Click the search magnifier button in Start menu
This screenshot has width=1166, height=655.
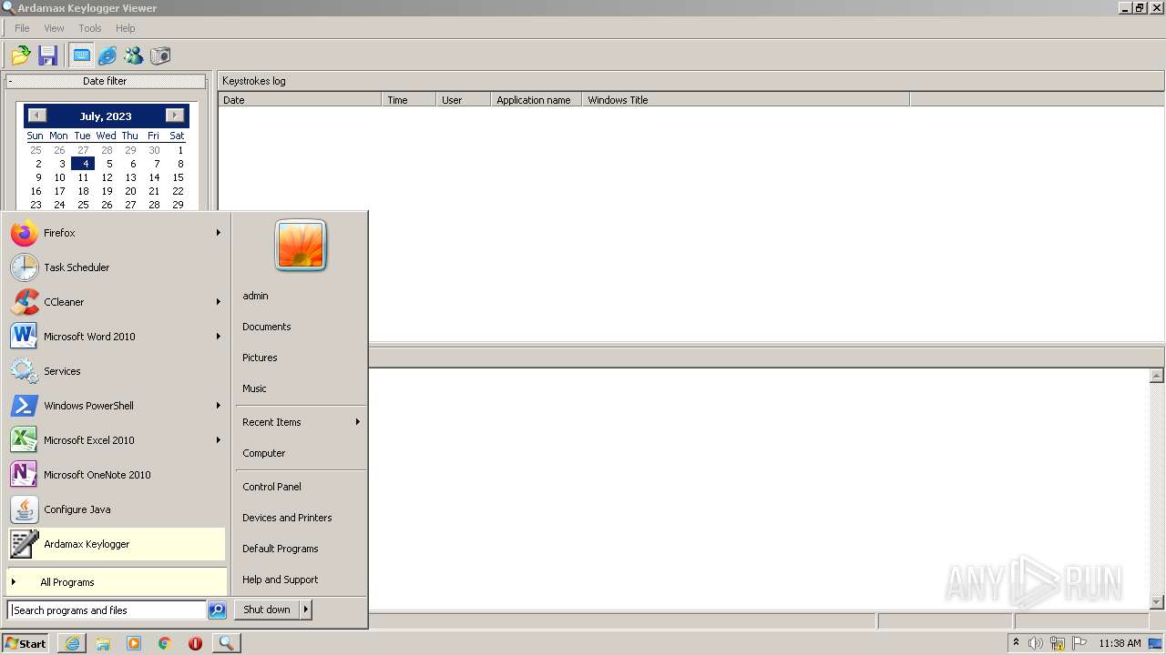point(217,610)
